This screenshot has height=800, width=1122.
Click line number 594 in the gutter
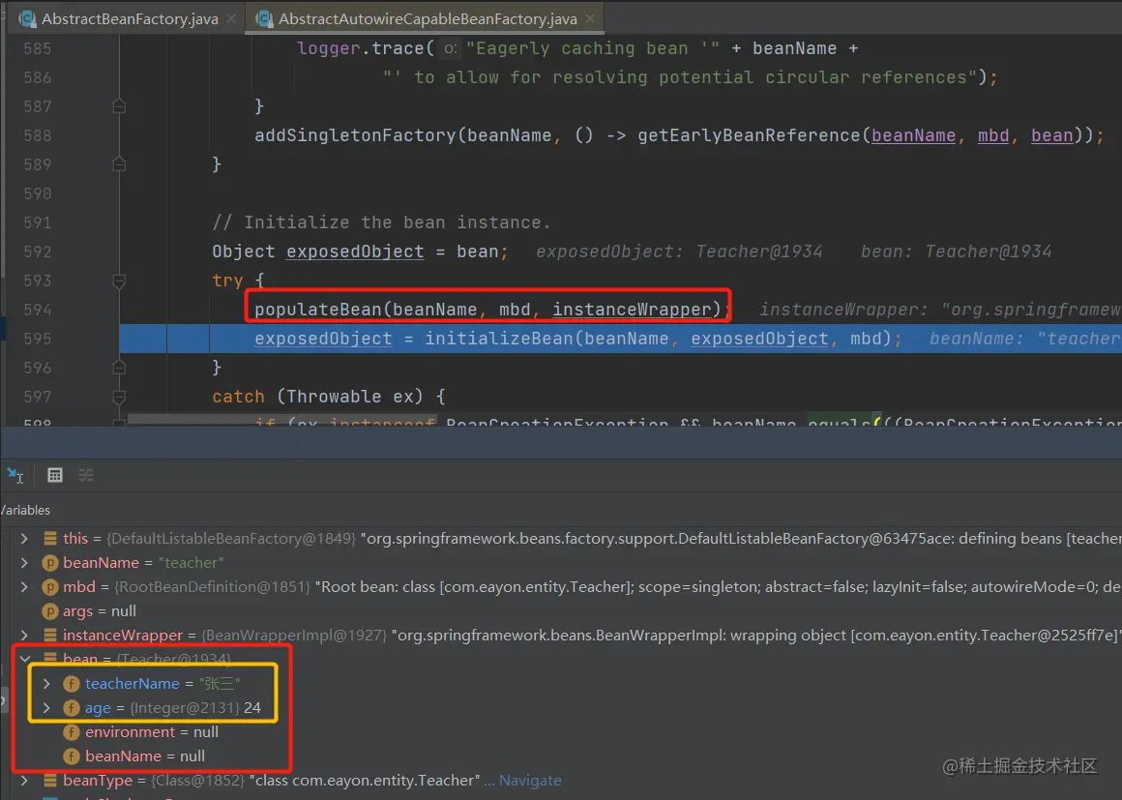tap(37, 310)
